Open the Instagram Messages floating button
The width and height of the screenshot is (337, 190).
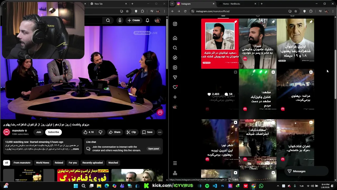[306, 171]
